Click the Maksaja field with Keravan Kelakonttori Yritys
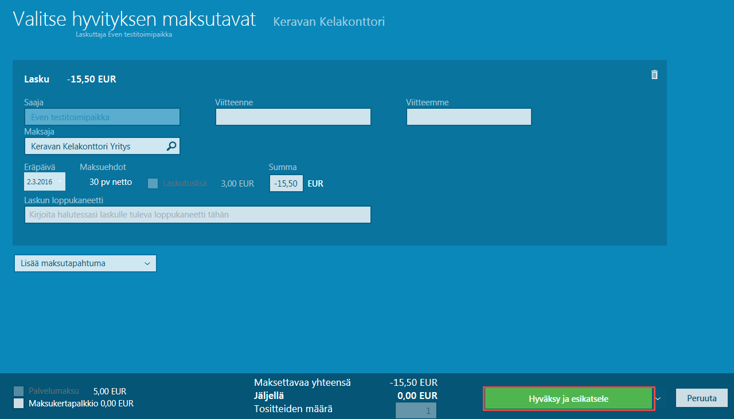Image resolution: width=734 pixels, height=419 pixels. point(95,147)
